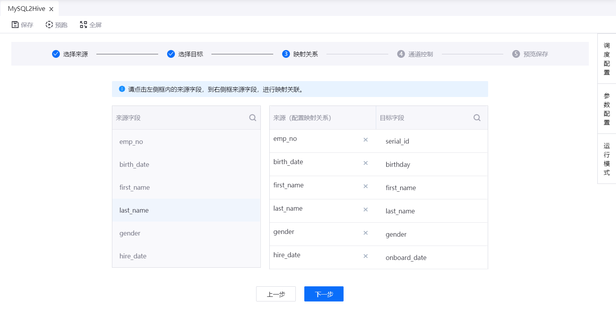Click target field gender

click(x=396, y=234)
